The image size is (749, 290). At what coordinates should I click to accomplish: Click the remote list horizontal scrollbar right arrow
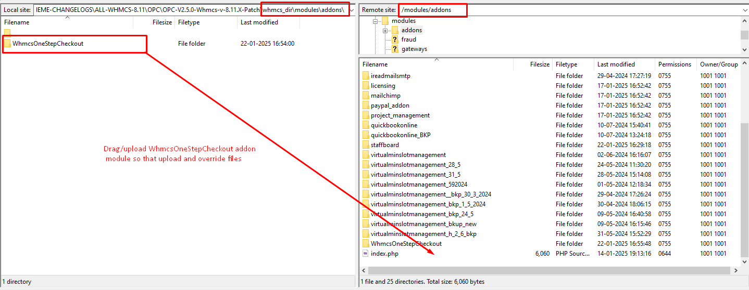click(736, 271)
